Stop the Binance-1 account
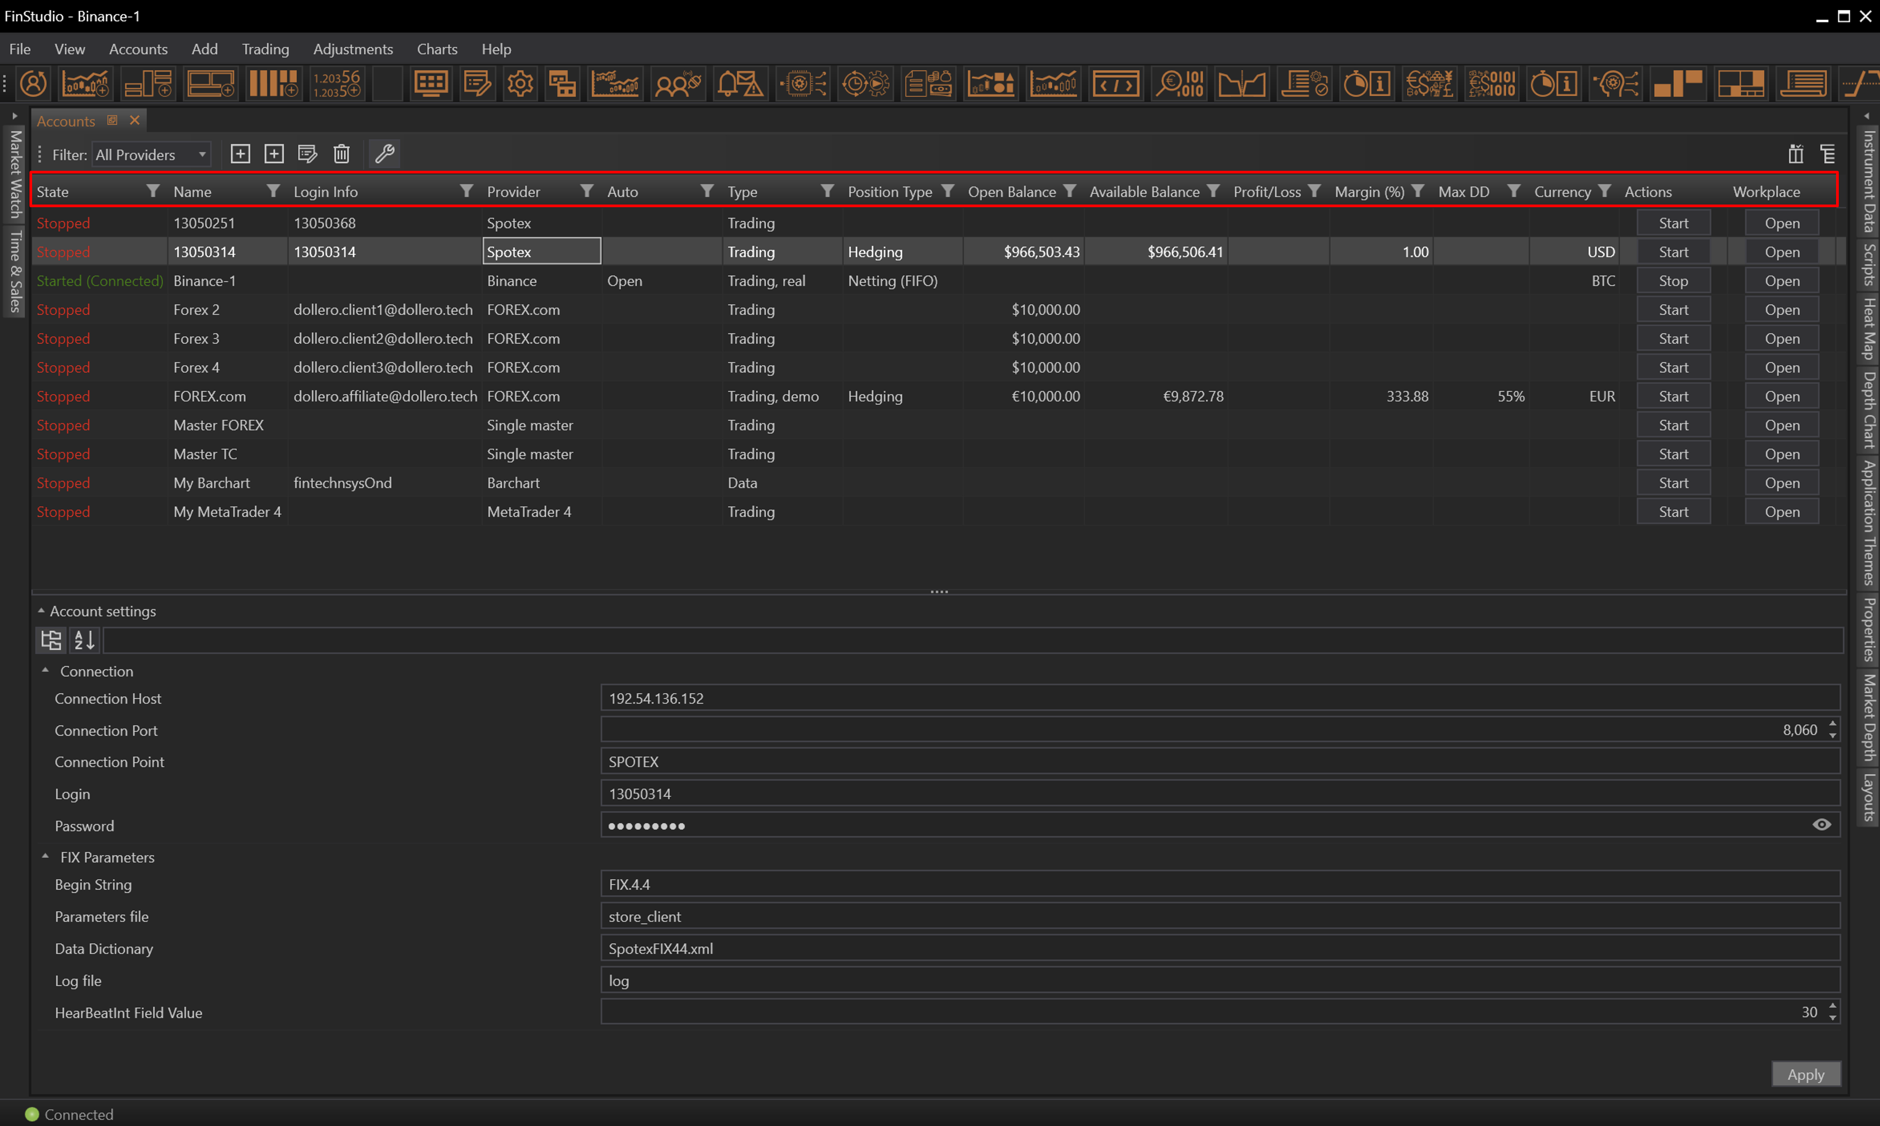 pyautogui.click(x=1673, y=281)
